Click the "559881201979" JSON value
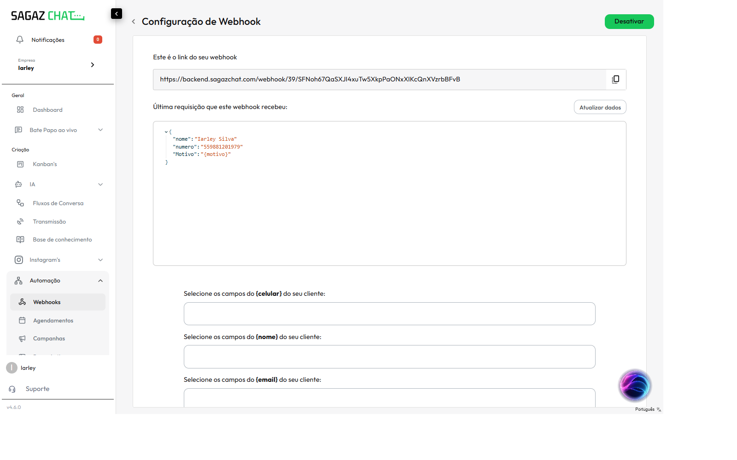Screen dimensions: 737x460 point(222,147)
